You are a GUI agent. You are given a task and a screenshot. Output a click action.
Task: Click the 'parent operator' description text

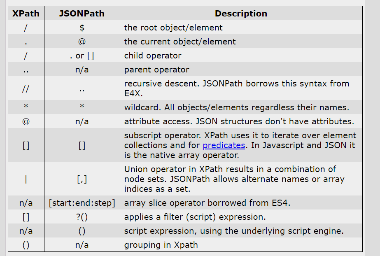point(156,70)
